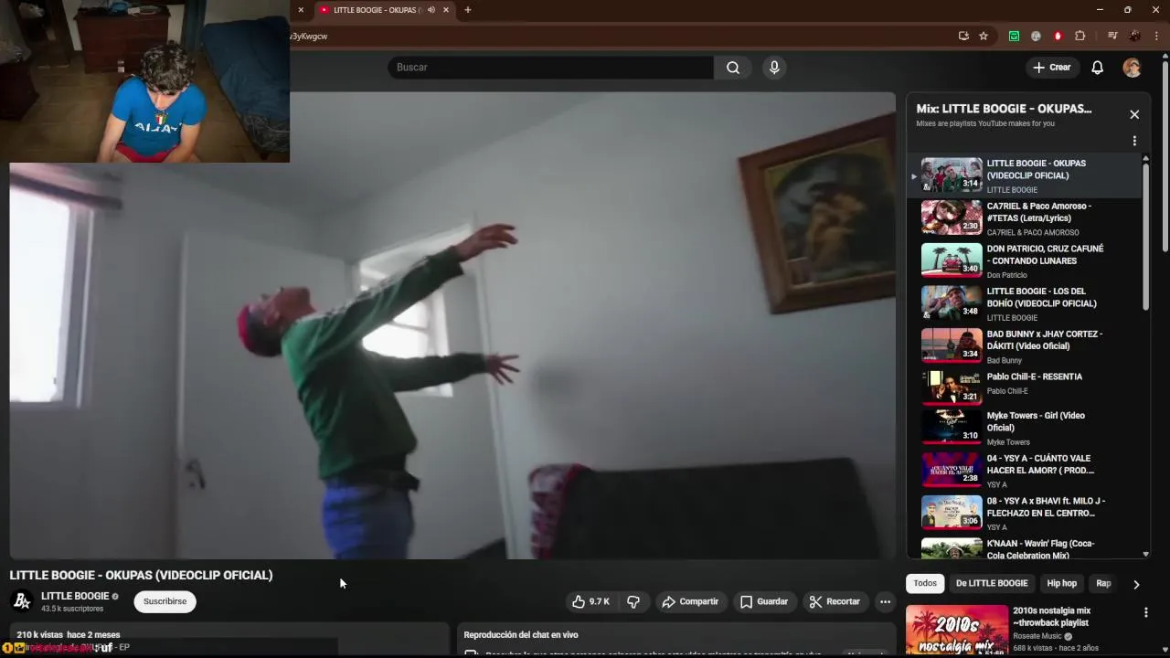Click the Compartir share button
1170x658 pixels.
(690, 601)
